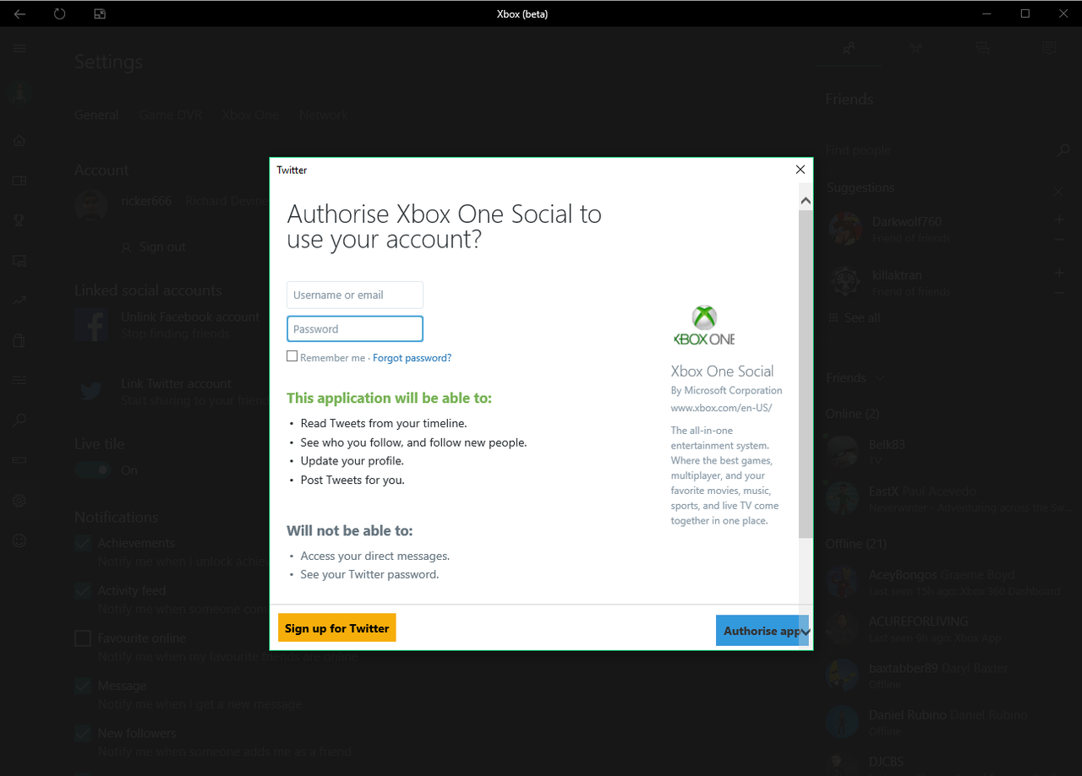This screenshot has height=776, width=1082.
Task: Focus the Username or email field
Action: [355, 295]
